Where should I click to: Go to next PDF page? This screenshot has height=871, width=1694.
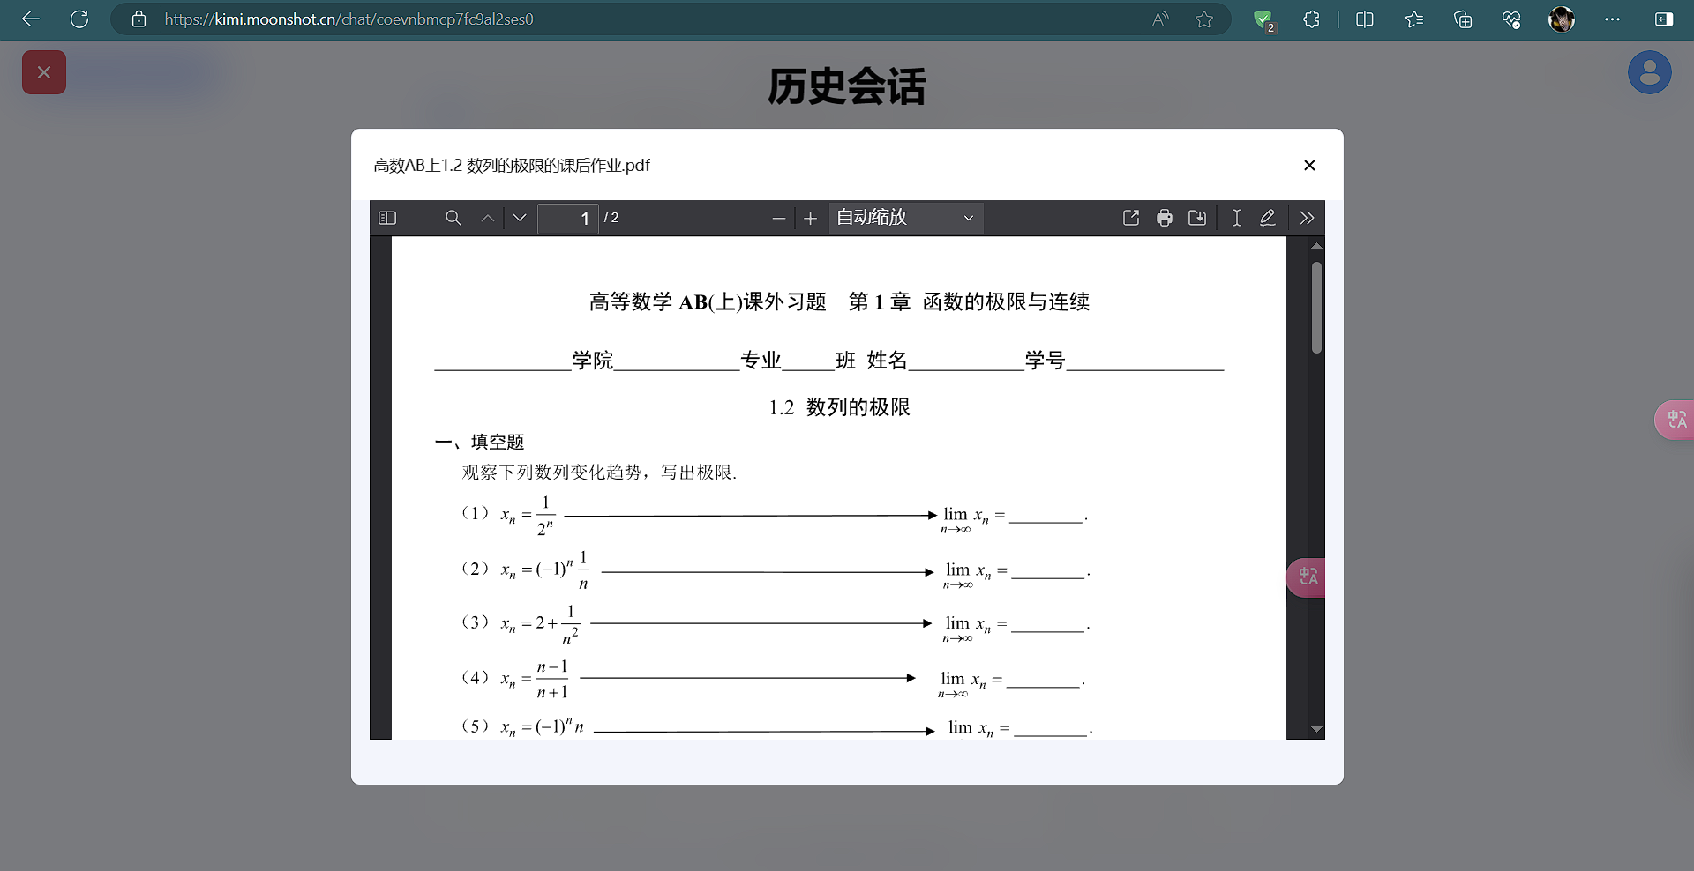(x=520, y=218)
